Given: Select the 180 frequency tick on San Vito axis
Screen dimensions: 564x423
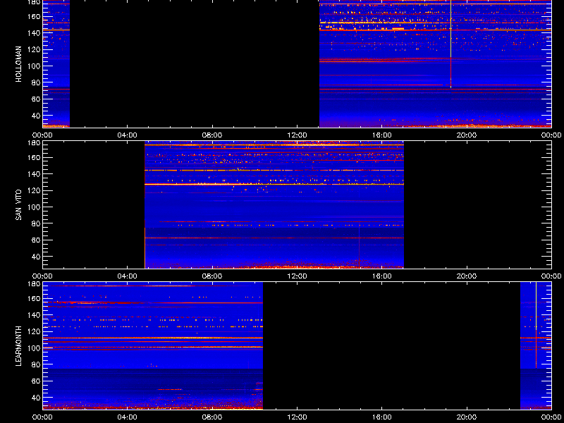Looking at the screenshot, I should pos(35,143).
